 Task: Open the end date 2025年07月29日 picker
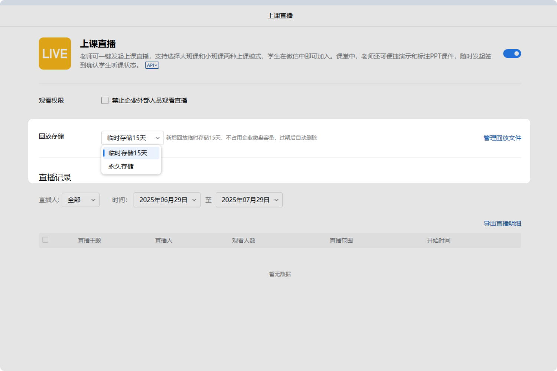(249, 200)
